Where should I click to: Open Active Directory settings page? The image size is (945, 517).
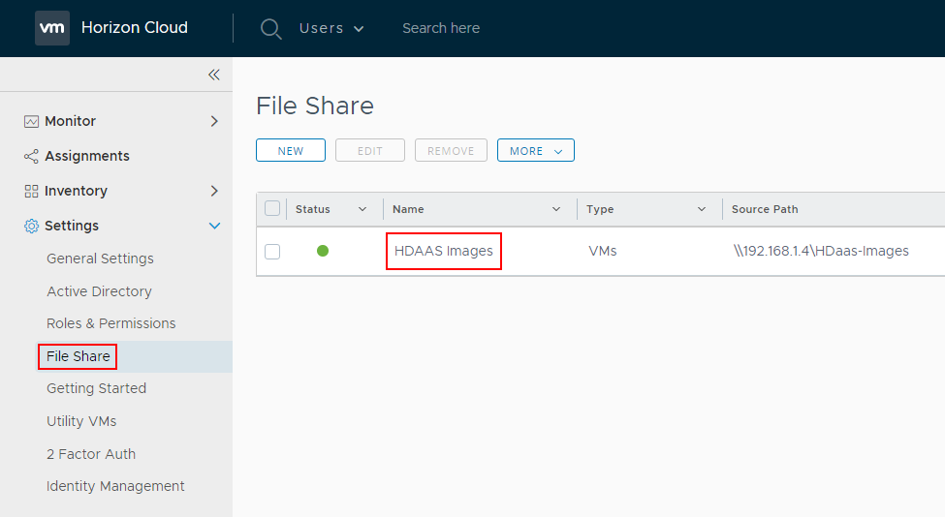tap(99, 291)
